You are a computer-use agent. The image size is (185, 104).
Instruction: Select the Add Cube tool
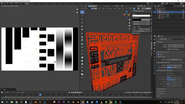coord(82,40)
